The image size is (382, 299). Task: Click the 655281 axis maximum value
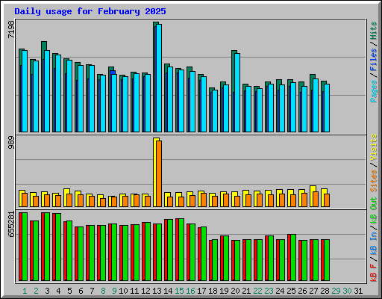tap(11, 224)
